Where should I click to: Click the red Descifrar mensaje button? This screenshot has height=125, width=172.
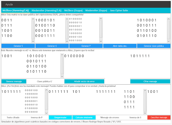(x=159, y=117)
